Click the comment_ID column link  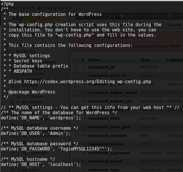[101, 67]
